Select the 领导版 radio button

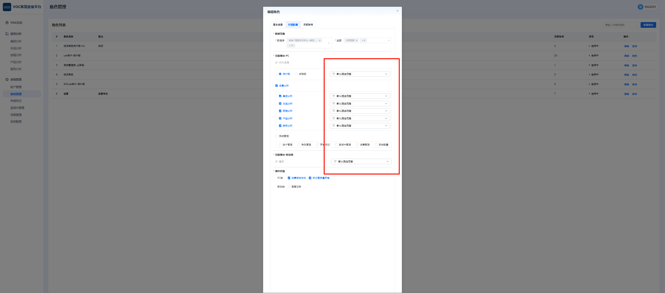pyautogui.click(x=296, y=74)
